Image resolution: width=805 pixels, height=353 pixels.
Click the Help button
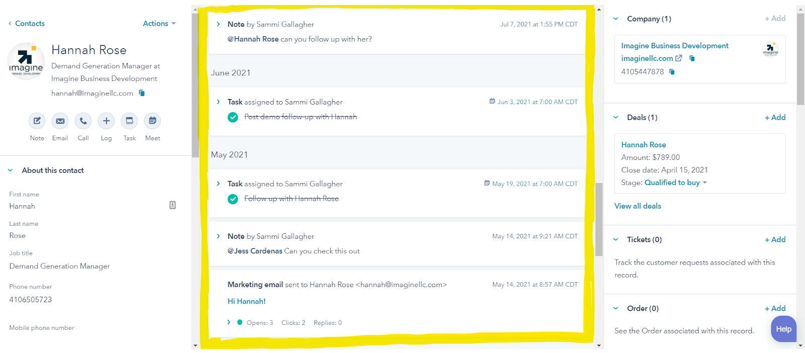coord(783,329)
